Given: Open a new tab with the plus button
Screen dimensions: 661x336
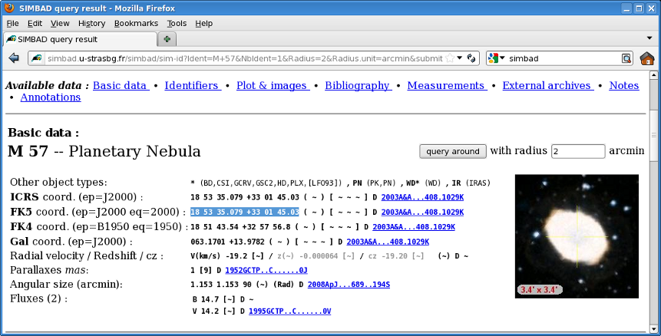Looking at the screenshot, I should (167, 38).
